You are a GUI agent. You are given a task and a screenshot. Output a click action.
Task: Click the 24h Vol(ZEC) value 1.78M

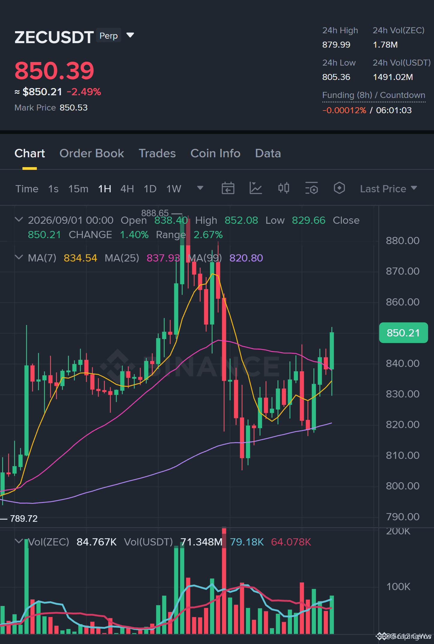[x=385, y=45]
